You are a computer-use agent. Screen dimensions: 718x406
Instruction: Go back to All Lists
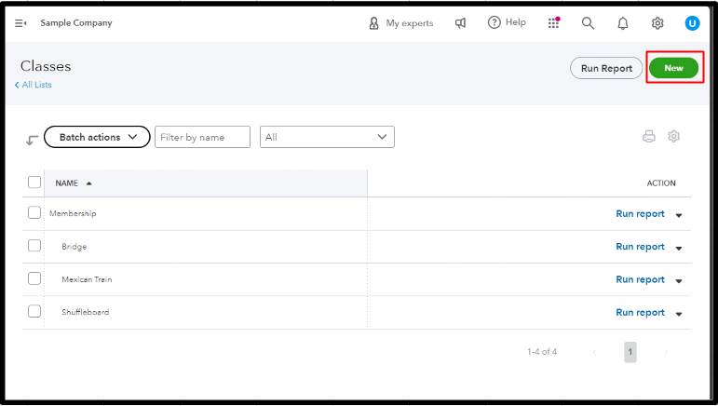click(34, 85)
